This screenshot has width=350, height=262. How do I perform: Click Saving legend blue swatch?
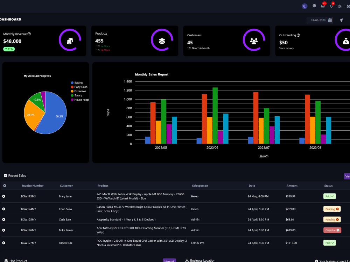pyautogui.click(x=72, y=83)
